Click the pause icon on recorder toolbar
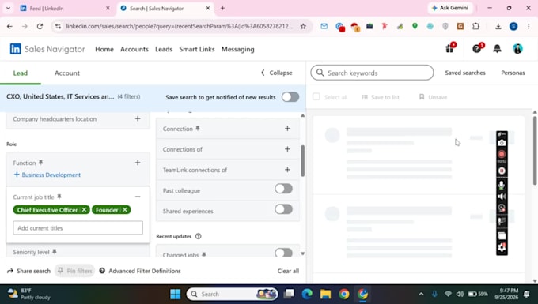The height and width of the screenshot is (304, 538). 502,171
